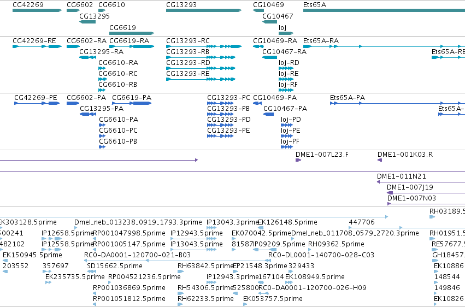
Task: Click BAC clone DME1-007J19
Action: (410, 187)
